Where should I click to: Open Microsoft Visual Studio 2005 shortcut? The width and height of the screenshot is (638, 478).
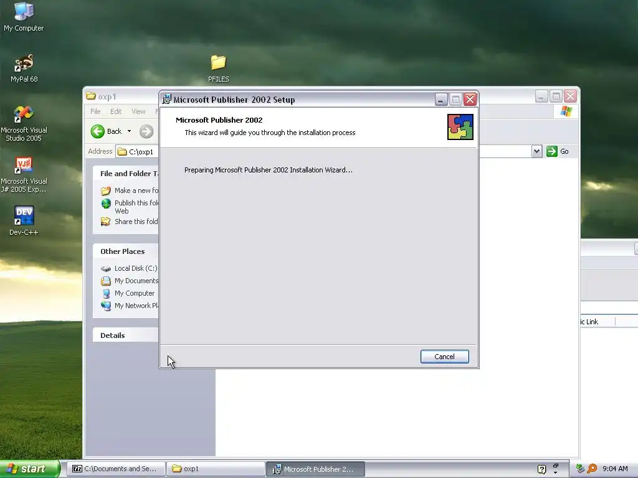24,123
